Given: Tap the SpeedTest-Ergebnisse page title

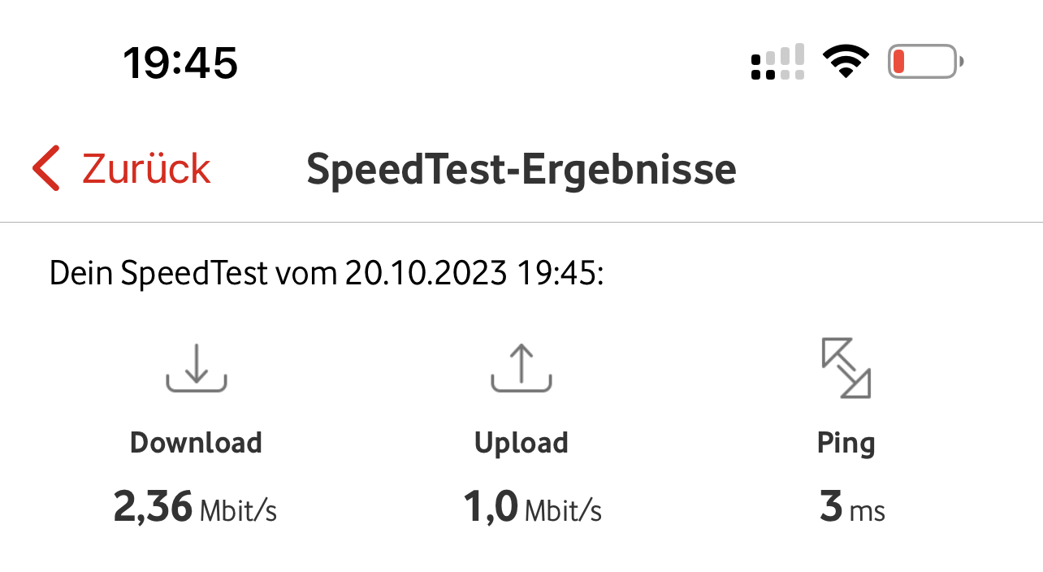Looking at the screenshot, I should (x=521, y=169).
